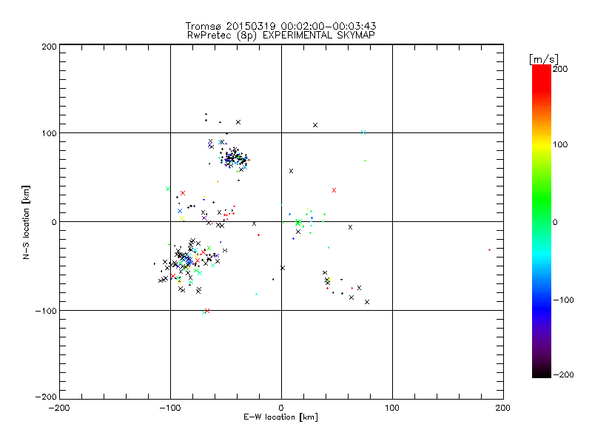Click the plot title "Tromsø 20150319 00:02:00-00:03:43"
Image resolution: width=592 pixels, height=444 pixels.
point(280,26)
